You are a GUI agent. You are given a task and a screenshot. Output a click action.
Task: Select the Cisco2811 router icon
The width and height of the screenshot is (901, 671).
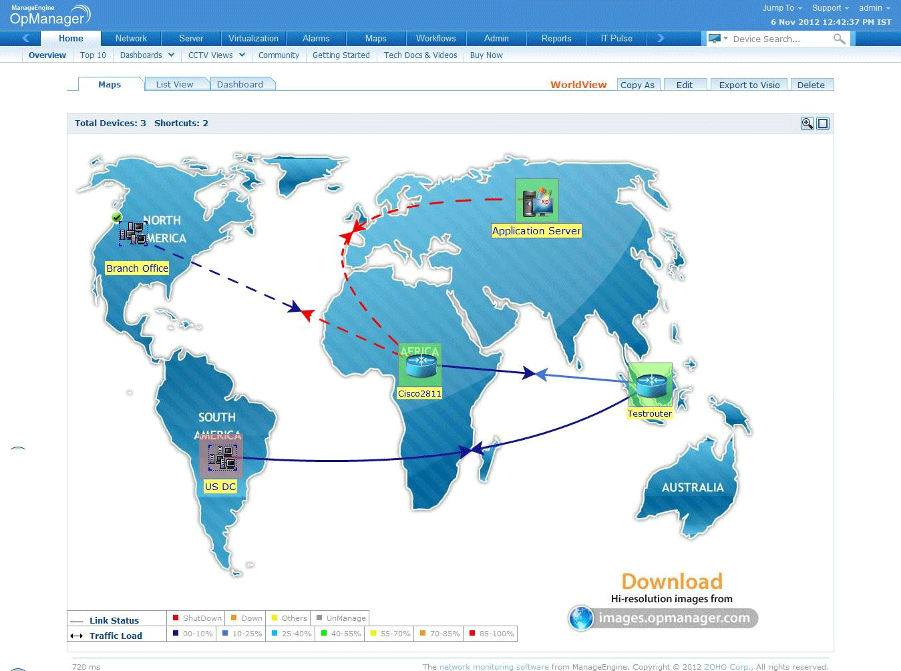420,366
